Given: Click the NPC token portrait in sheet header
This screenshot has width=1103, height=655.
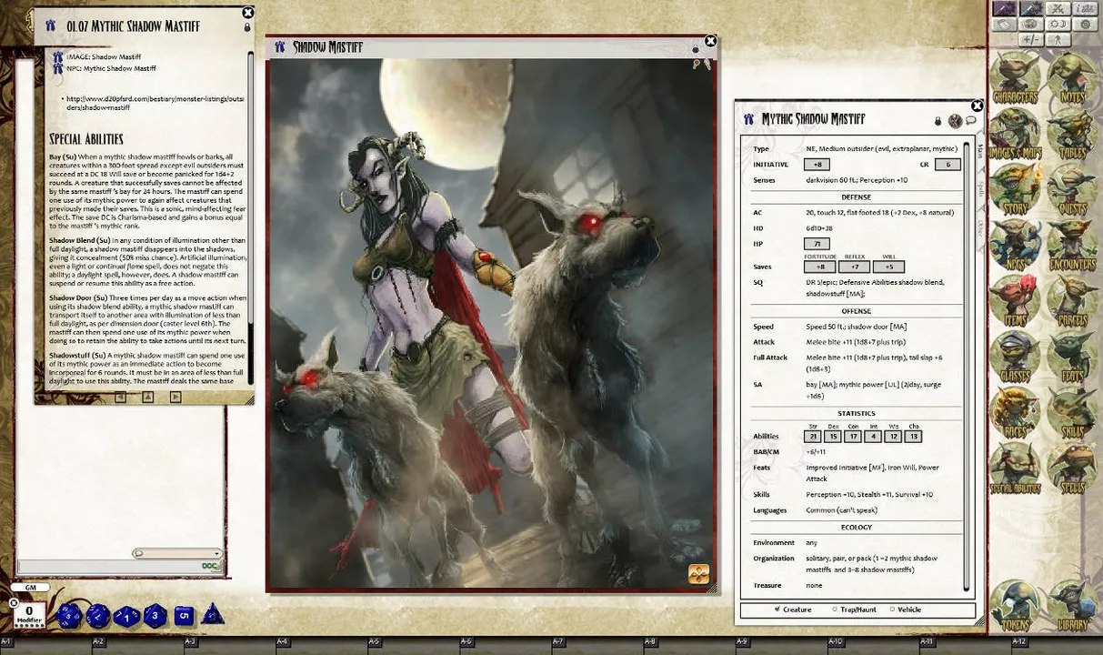Looking at the screenshot, I should 955,120.
